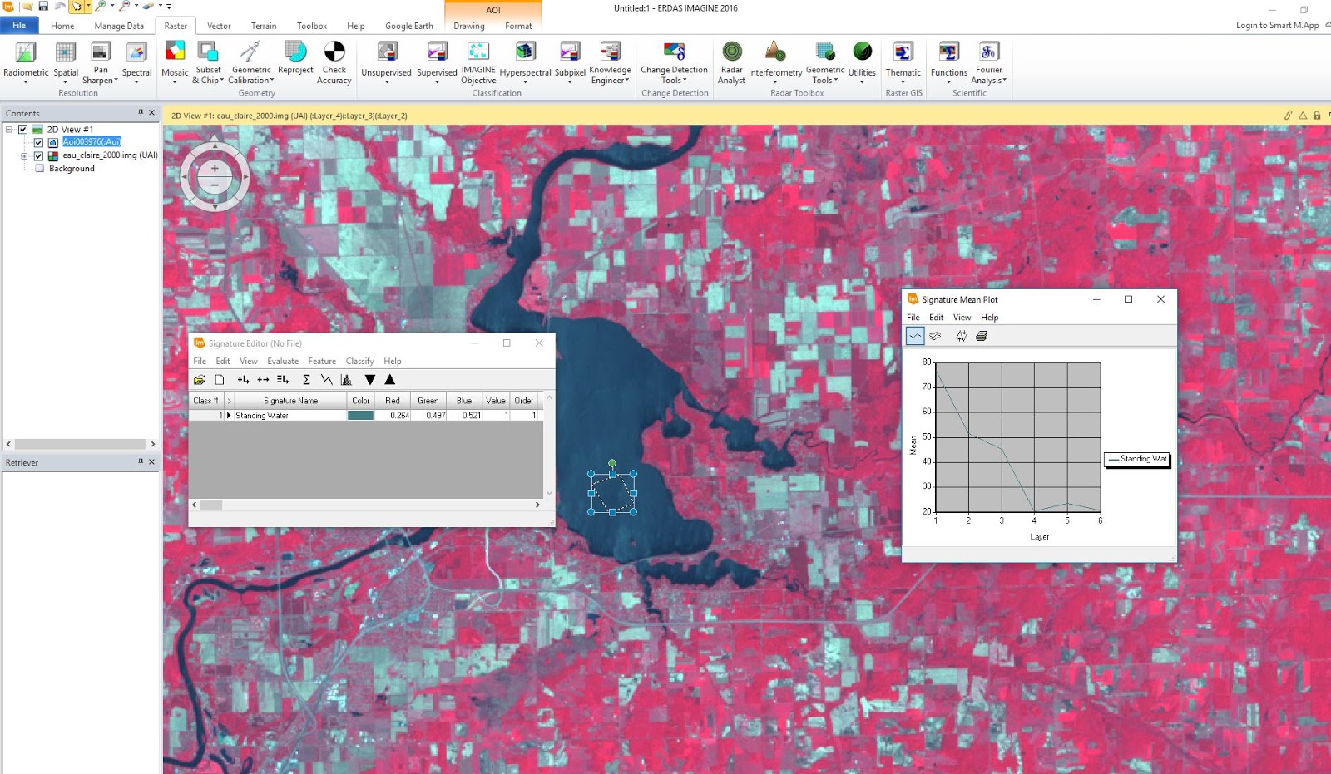The height and width of the screenshot is (774, 1331).
Task: Click the scale chart icon in Signature Mean Plot
Action: [962, 336]
